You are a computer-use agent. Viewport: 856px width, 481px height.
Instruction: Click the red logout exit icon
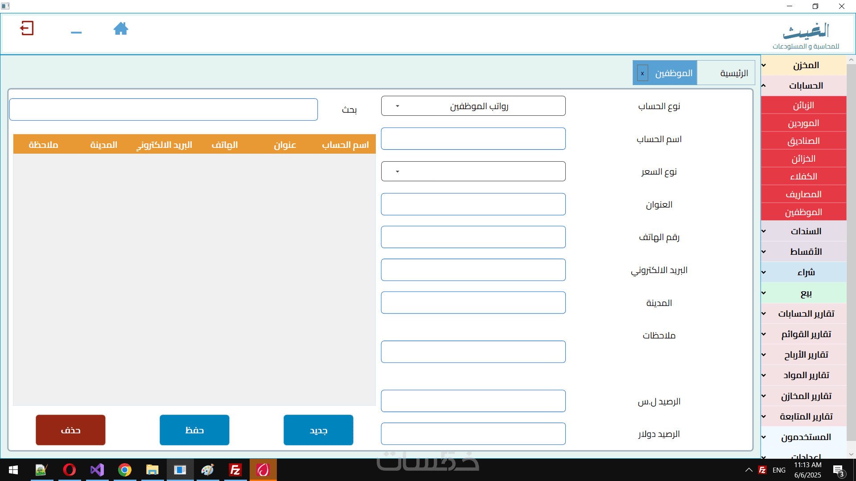[x=27, y=29]
